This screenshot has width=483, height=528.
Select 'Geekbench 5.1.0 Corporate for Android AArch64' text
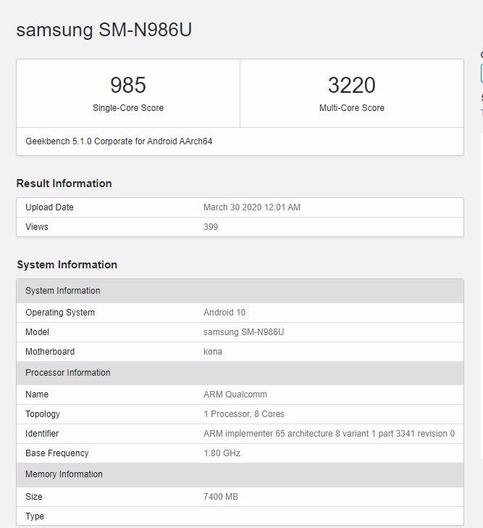click(119, 141)
